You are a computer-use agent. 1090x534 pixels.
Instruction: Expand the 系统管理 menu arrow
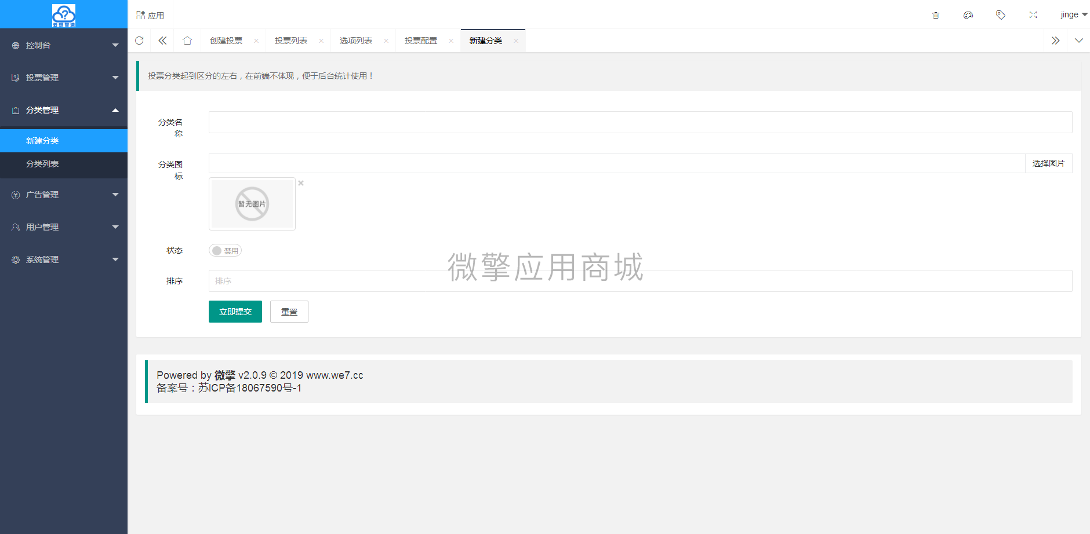pyautogui.click(x=115, y=259)
